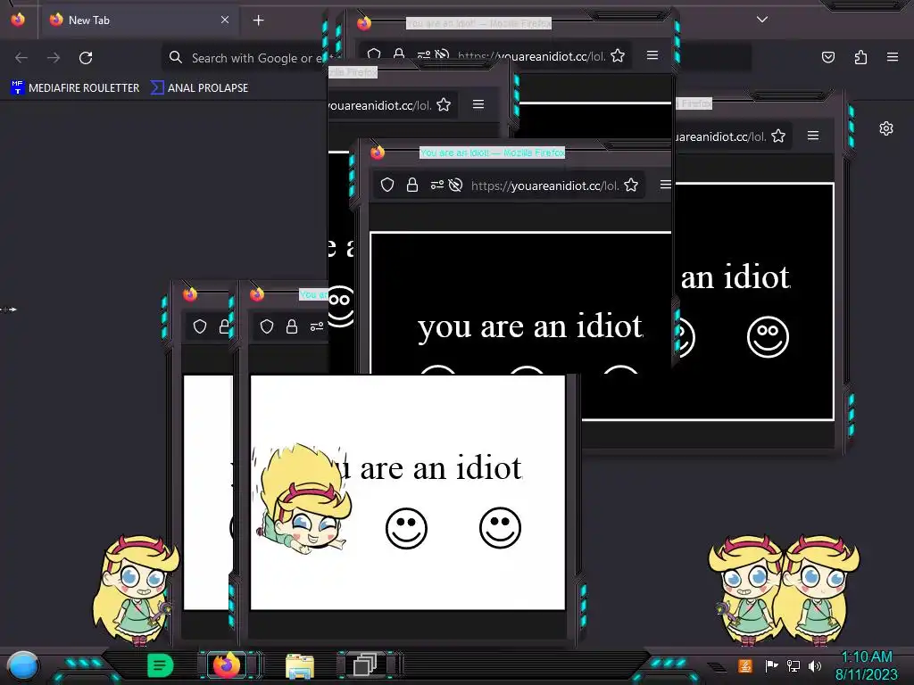This screenshot has width=914, height=685.
Task: Expand the List all tabs chevron
Action: click(x=762, y=20)
